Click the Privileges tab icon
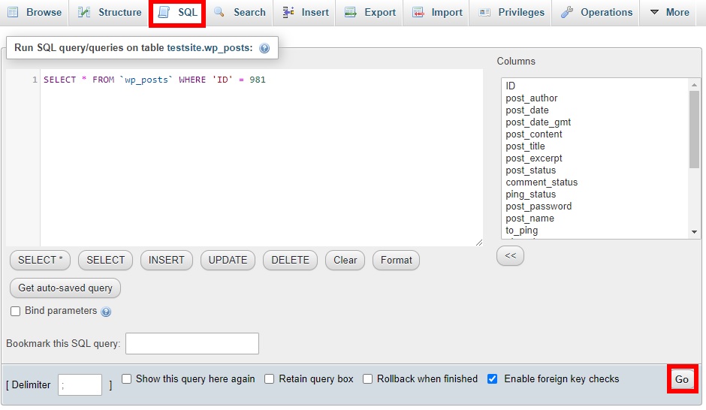The image size is (706, 410). pyautogui.click(x=484, y=12)
